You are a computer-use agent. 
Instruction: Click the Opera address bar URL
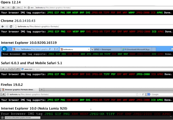point(53,8)
